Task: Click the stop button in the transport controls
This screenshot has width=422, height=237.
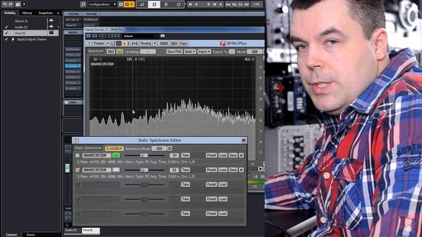Action: tap(154, 5)
